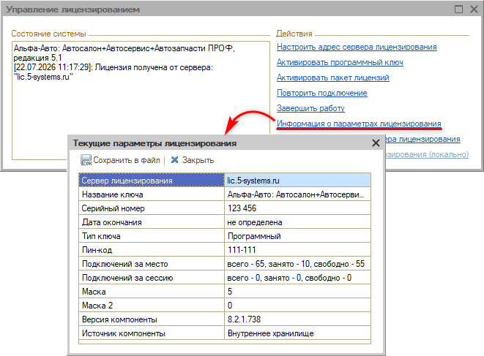Click Завершить работу link
Image resolution: width=484 pixels, height=356 pixels.
[310, 108]
